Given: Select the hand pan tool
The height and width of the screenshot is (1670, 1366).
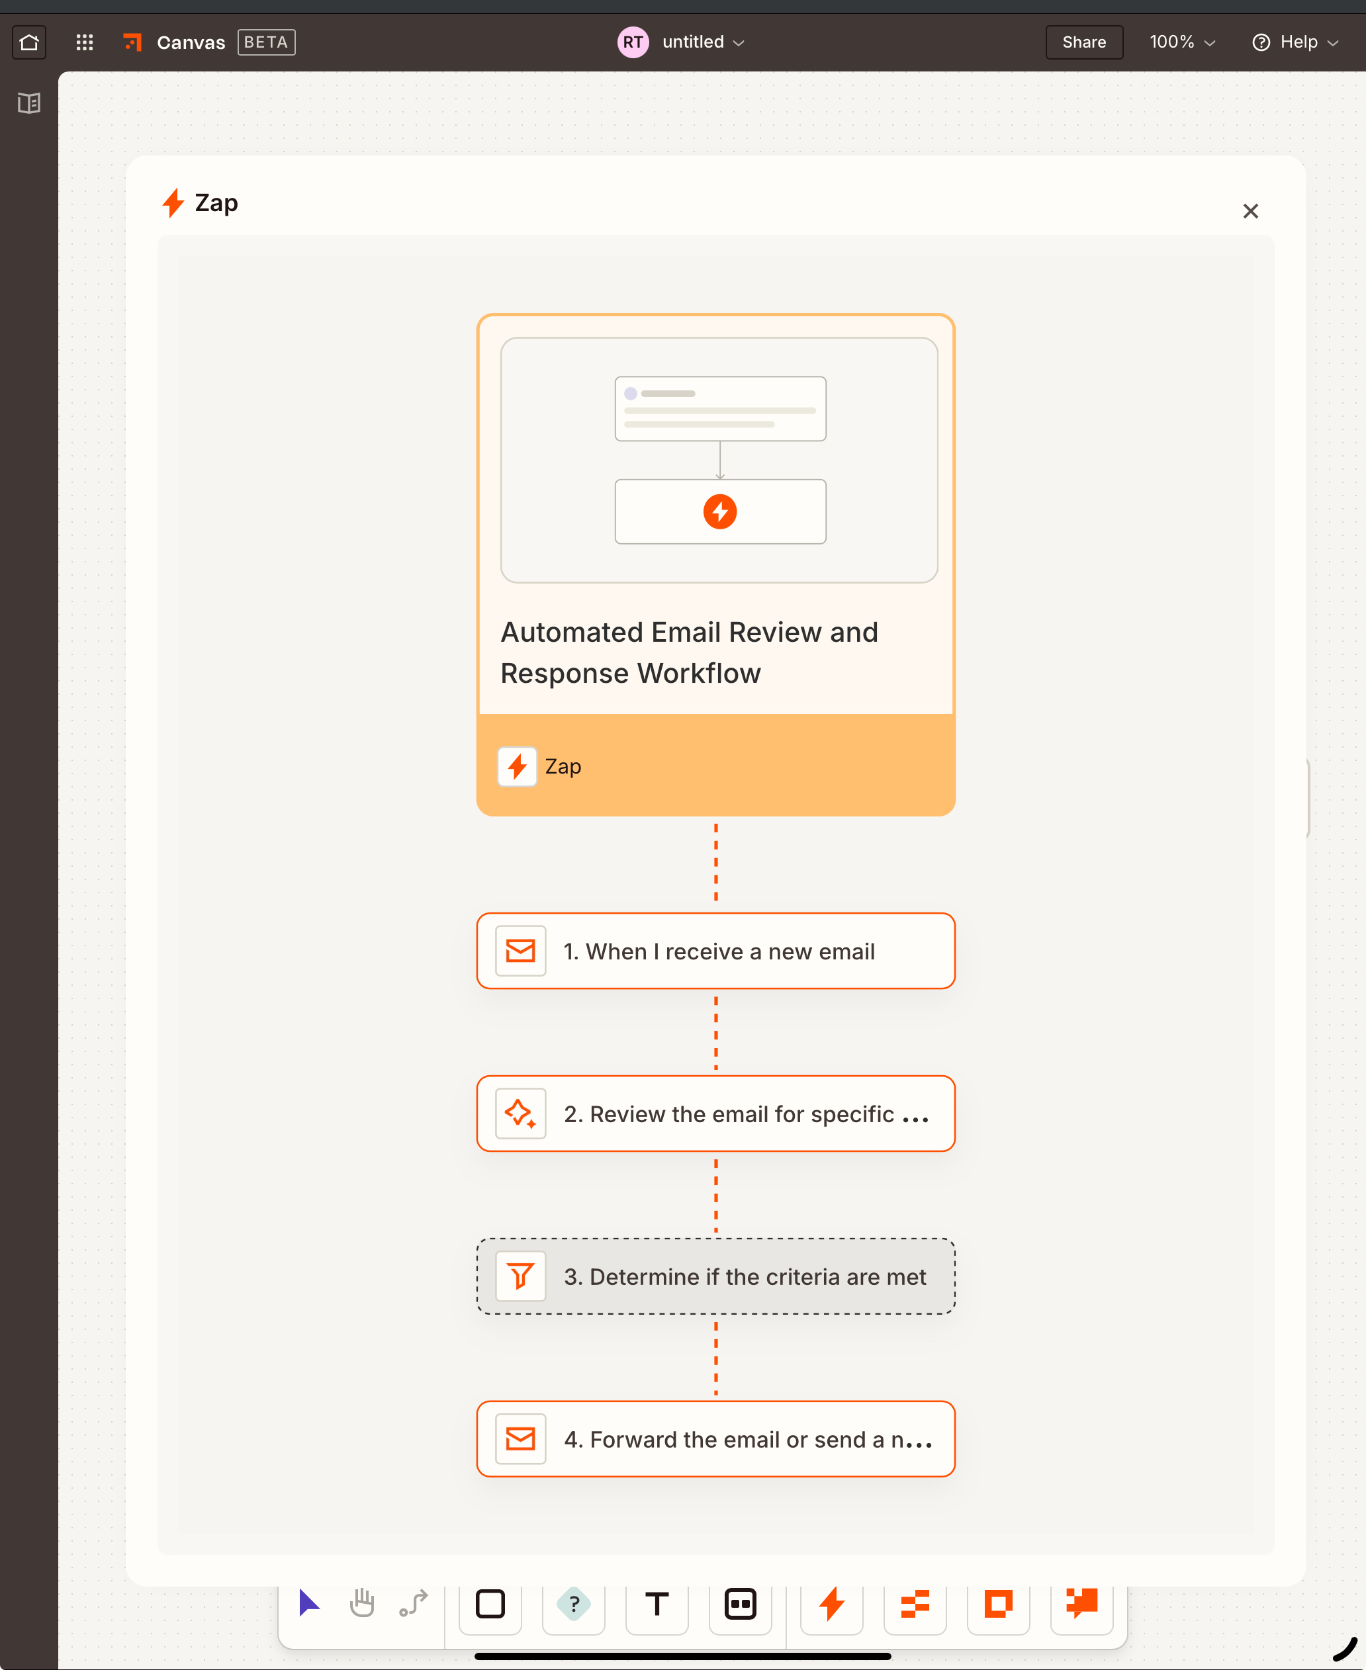Looking at the screenshot, I should coord(361,1603).
